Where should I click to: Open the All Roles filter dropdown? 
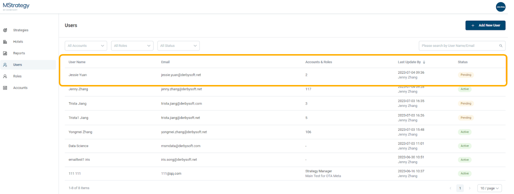pos(132,46)
